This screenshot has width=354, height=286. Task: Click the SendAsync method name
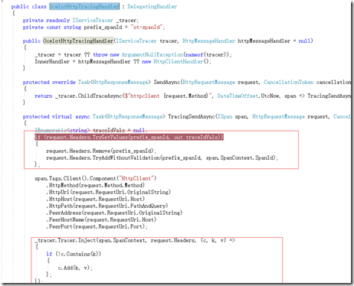pos(167,82)
